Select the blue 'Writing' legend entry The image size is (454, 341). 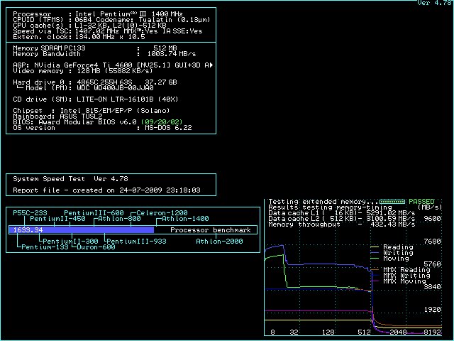392,253
